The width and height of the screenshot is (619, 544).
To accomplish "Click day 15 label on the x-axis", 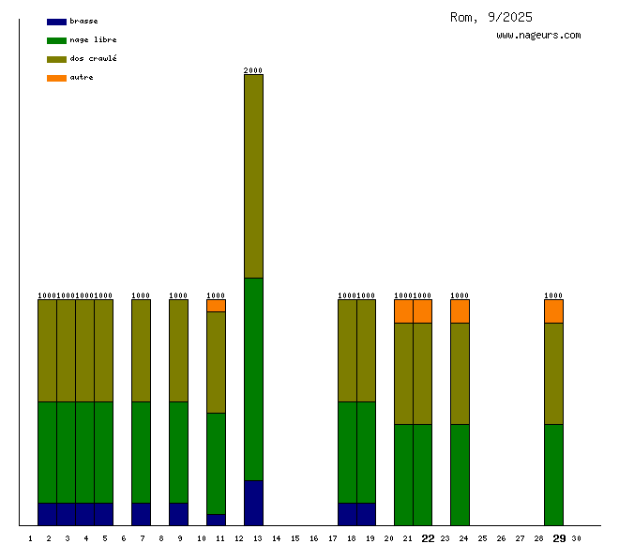I will pos(294,538).
